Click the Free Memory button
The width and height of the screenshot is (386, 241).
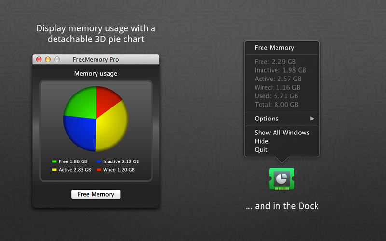pos(96,194)
